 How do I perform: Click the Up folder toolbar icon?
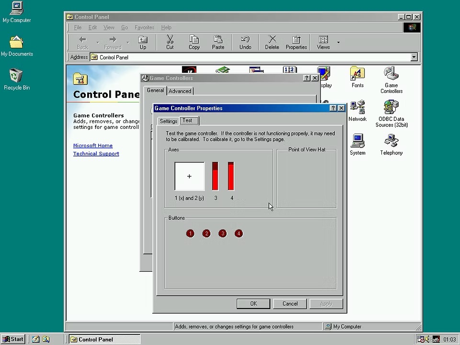pos(143,43)
